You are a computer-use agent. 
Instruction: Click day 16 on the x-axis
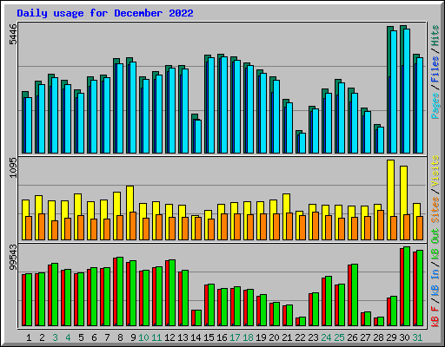coord(222,337)
